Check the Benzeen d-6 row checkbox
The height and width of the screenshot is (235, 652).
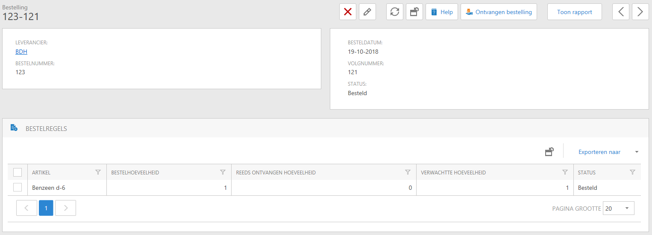click(18, 187)
